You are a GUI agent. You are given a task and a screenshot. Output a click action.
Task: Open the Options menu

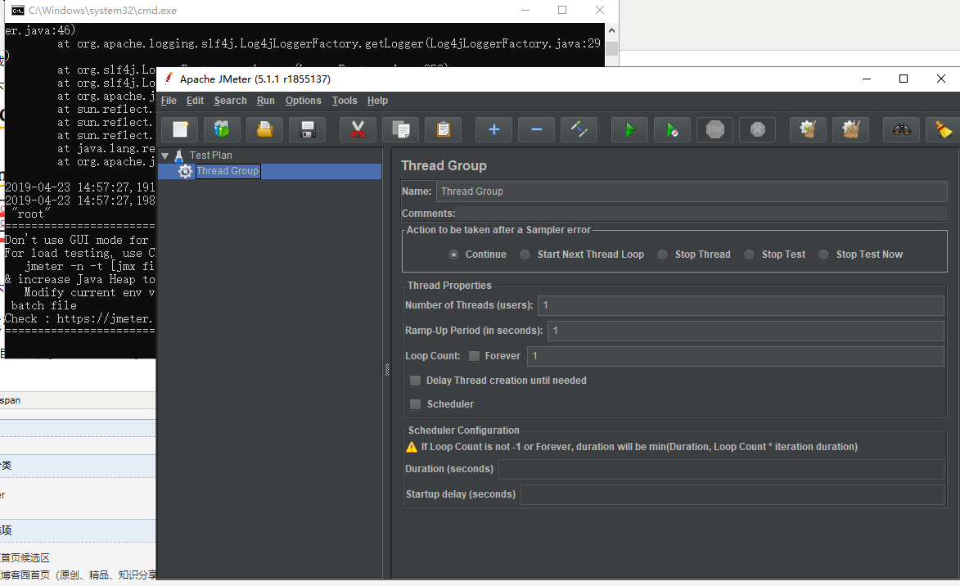tap(303, 101)
